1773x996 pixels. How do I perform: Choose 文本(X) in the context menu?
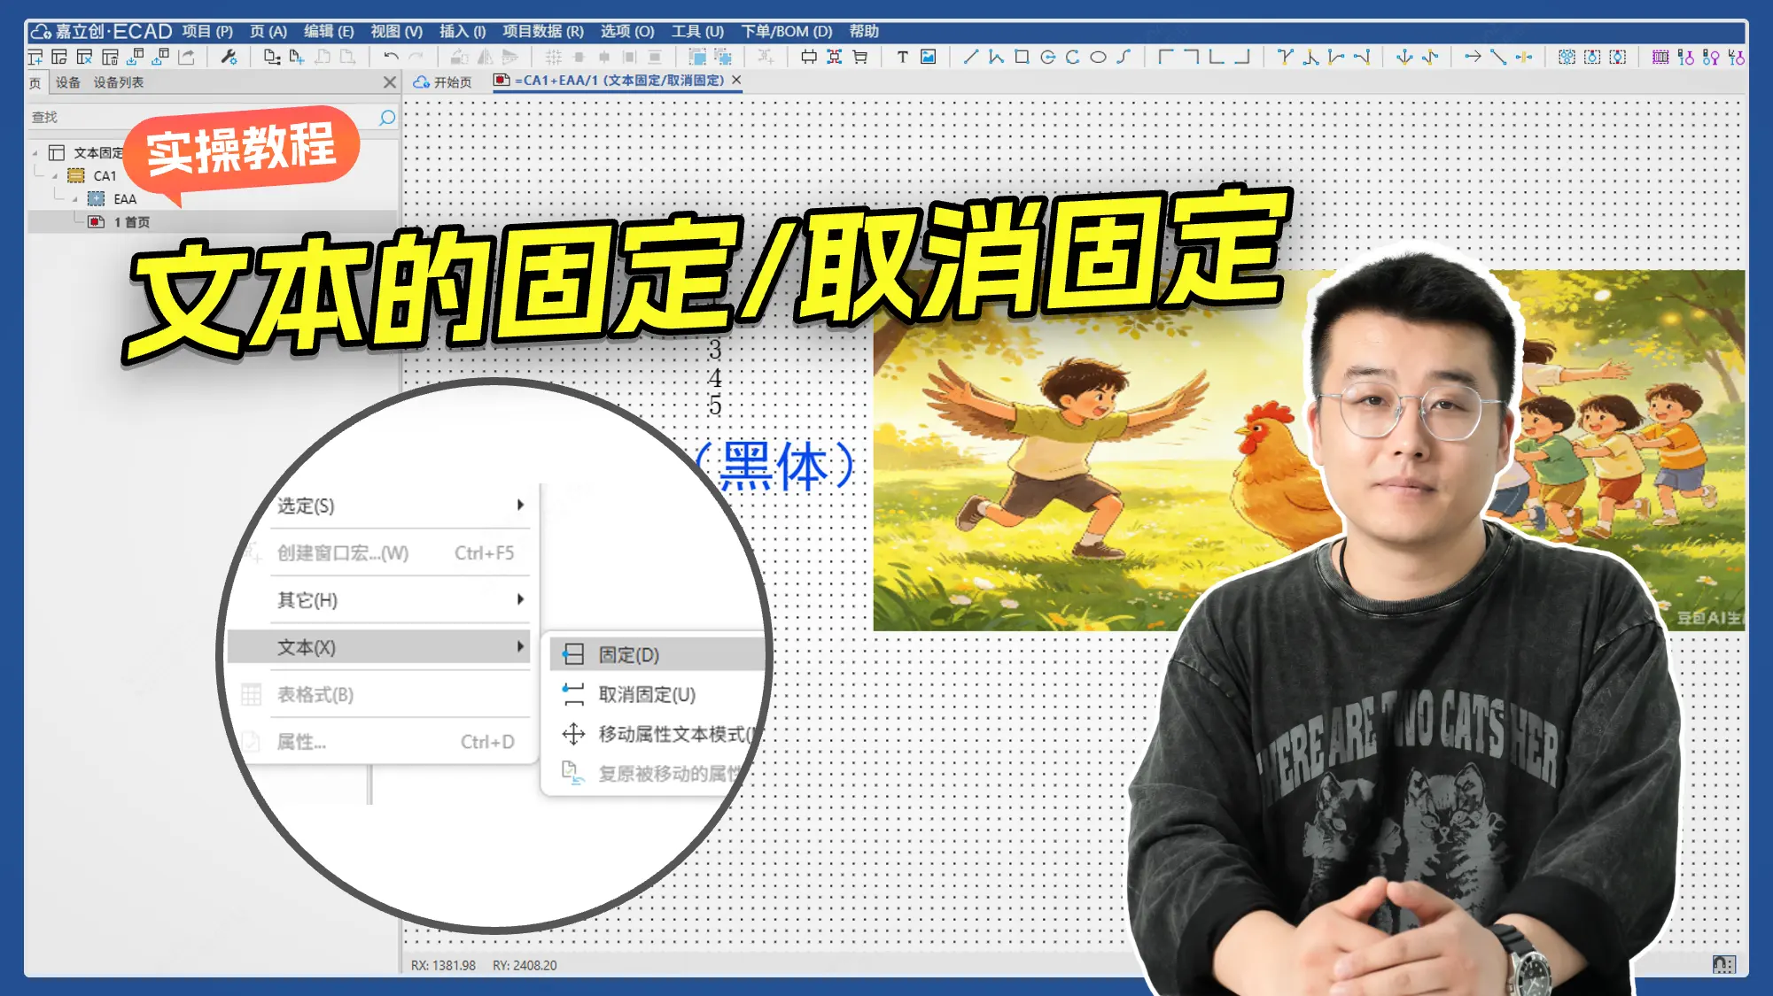381,647
